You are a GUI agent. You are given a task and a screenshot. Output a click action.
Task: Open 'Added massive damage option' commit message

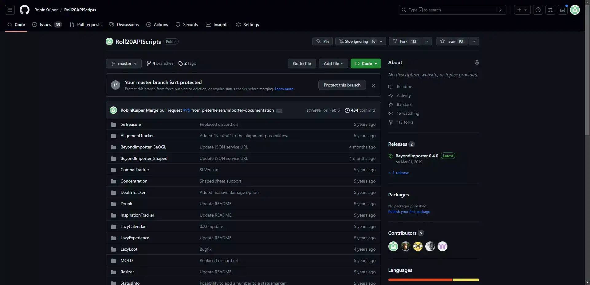click(229, 192)
